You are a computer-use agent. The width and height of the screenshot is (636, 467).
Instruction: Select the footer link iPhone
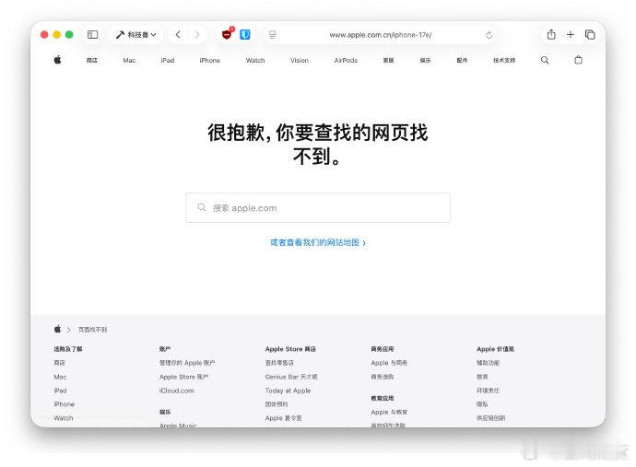(65, 404)
